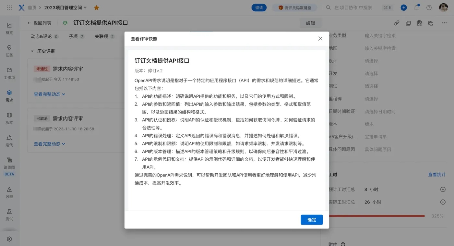Open 风险 in the sidebar
Viewport: 454px width, 246px height.
tap(9, 192)
